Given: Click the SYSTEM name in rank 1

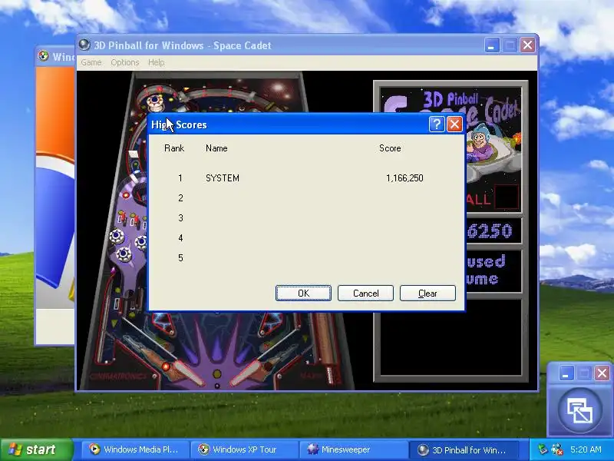Looking at the screenshot, I should pos(223,178).
